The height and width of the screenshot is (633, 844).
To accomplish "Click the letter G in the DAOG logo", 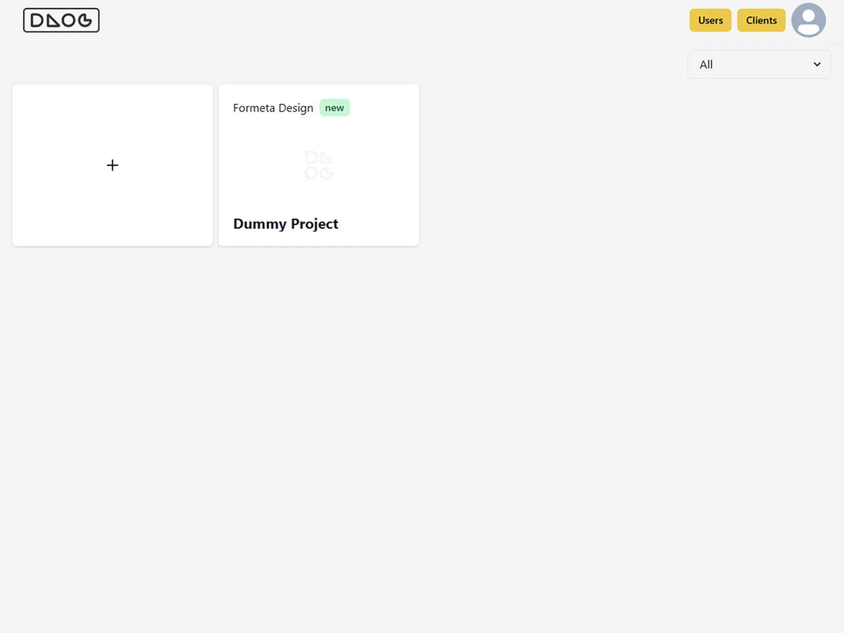I will [x=85, y=21].
